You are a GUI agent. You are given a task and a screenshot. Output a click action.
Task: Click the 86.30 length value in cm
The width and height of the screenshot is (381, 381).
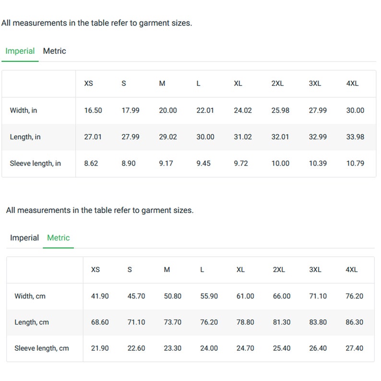pyautogui.click(x=355, y=322)
